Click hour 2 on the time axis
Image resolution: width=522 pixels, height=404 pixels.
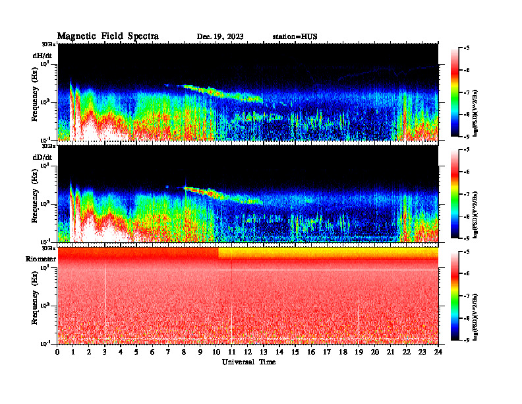pyautogui.click(x=89, y=352)
